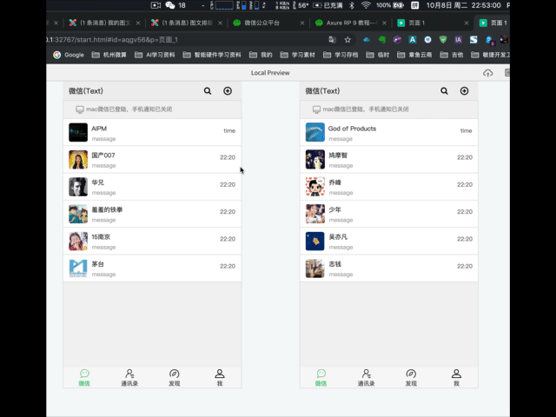
Task: Click the battery status in menu bar
Action: pyautogui.click(x=390, y=5)
